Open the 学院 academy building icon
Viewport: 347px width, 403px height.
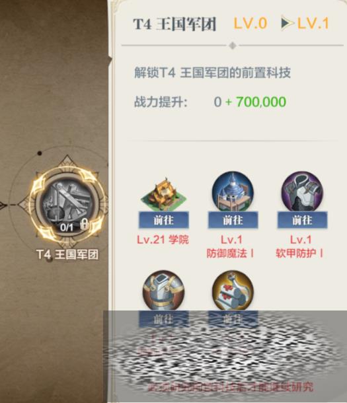coord(163,194)
